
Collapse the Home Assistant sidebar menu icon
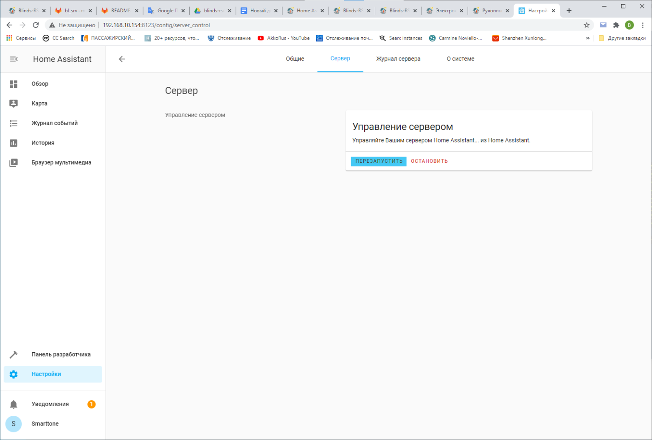click(14, 59)
